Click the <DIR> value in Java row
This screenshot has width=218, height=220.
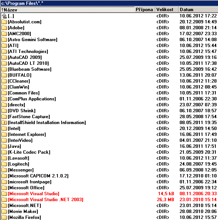click(163, 146)
